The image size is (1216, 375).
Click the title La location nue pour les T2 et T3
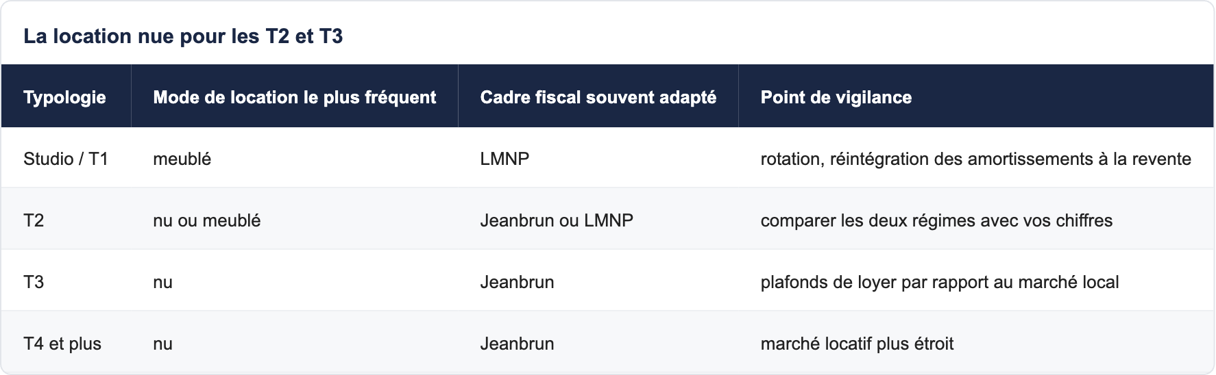click(183, 36)
